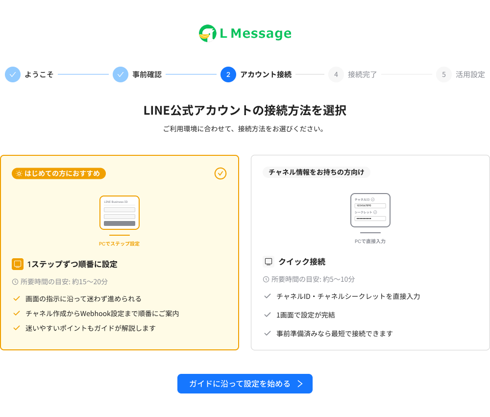Click the 迷いやすいポイントもガイドが解説します line
Image resolution: width=490 pixels, height=417 pixels.
click(91, 328)
